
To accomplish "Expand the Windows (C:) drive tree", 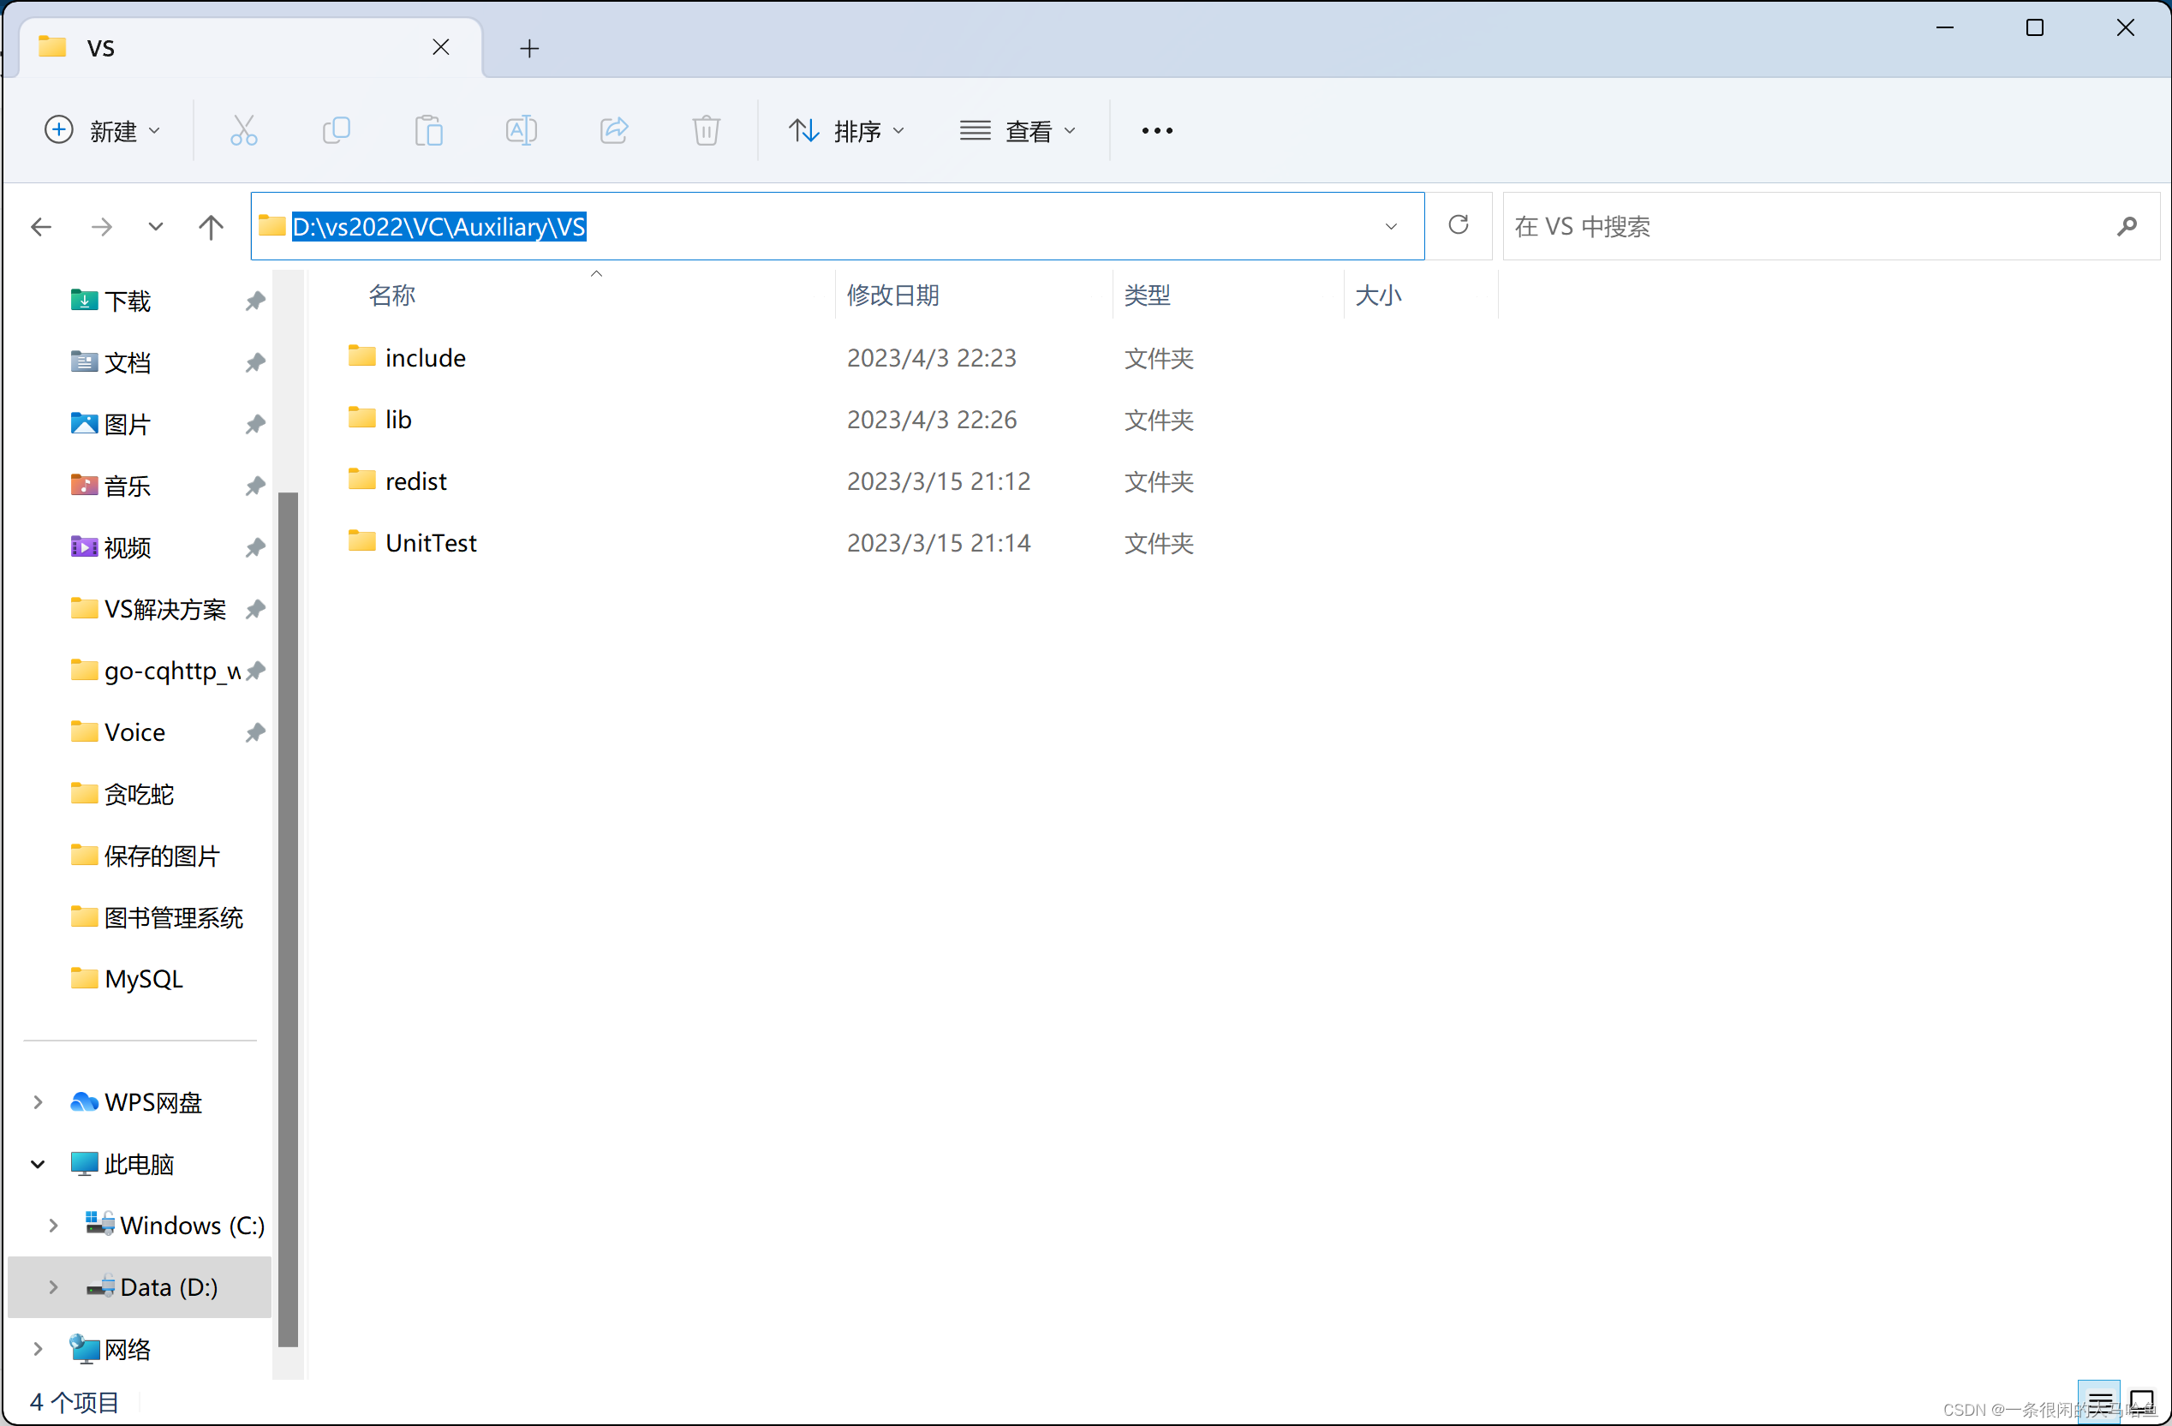I will [x=53, y=1226].
